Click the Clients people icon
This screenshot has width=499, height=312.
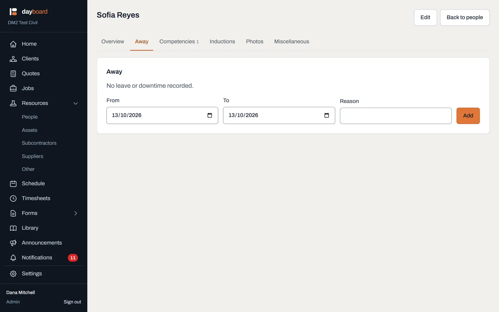point(13,59)
